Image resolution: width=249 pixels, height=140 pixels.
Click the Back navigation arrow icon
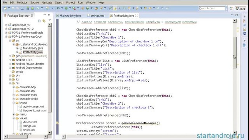tap(150, 8)
